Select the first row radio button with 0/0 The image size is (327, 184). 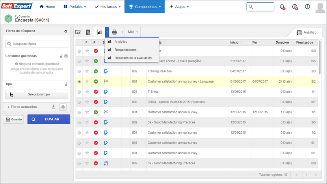pos(79,51)
